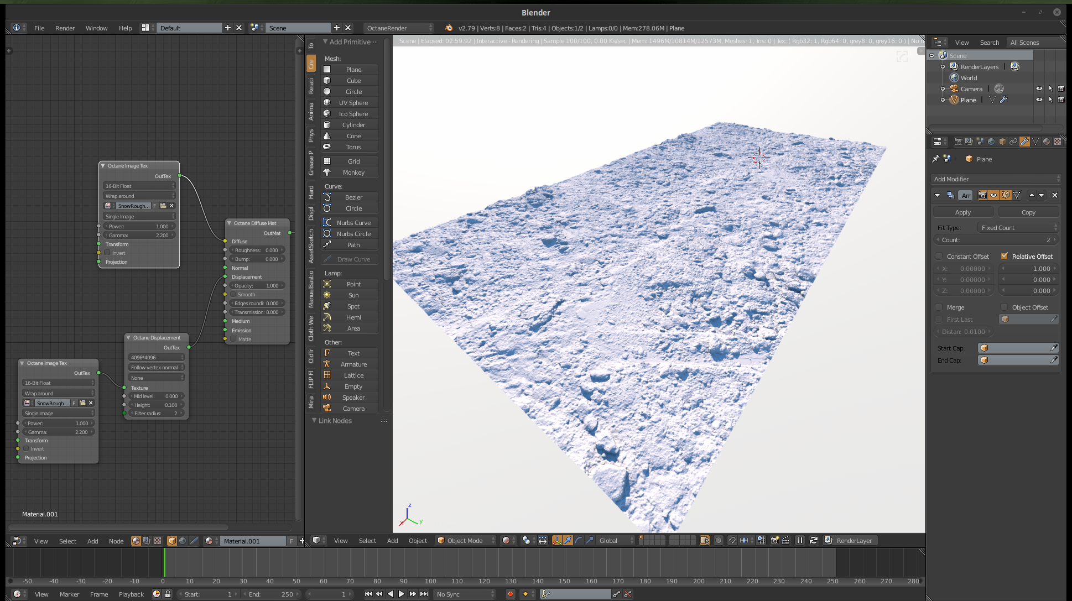Open the modifiers wrench tab in properties
Screen dimensions: 1072x601
[1024, 142]
